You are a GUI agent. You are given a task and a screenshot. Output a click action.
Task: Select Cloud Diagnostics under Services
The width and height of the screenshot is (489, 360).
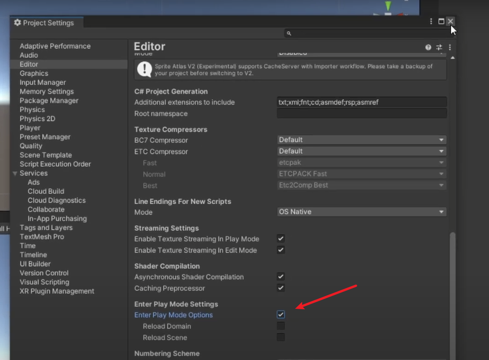57,200
